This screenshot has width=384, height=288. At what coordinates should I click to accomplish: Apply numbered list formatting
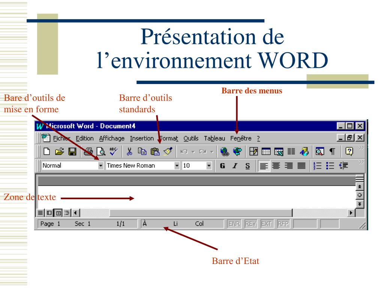click(x=317, y=166)
